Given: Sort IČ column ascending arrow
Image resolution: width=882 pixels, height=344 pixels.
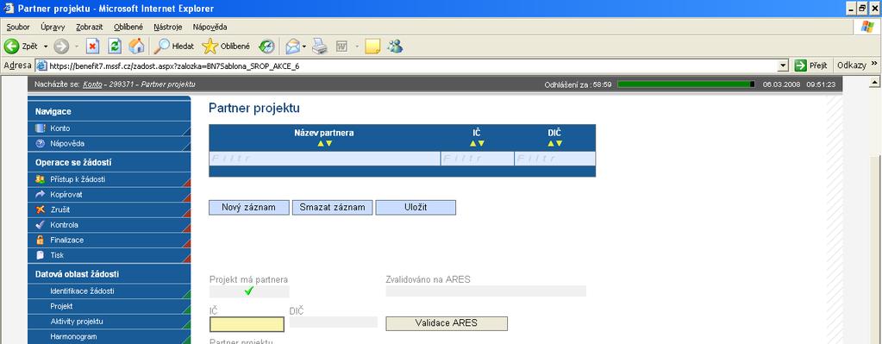Looking at the screenshot, I should click(x=473, y=143).
